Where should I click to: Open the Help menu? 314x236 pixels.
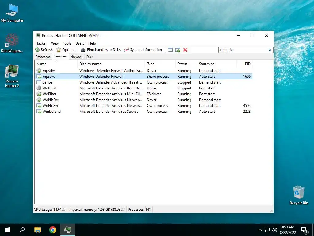92,43
